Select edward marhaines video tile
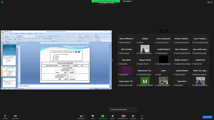 pyautogui.click(x=164, y=81)
